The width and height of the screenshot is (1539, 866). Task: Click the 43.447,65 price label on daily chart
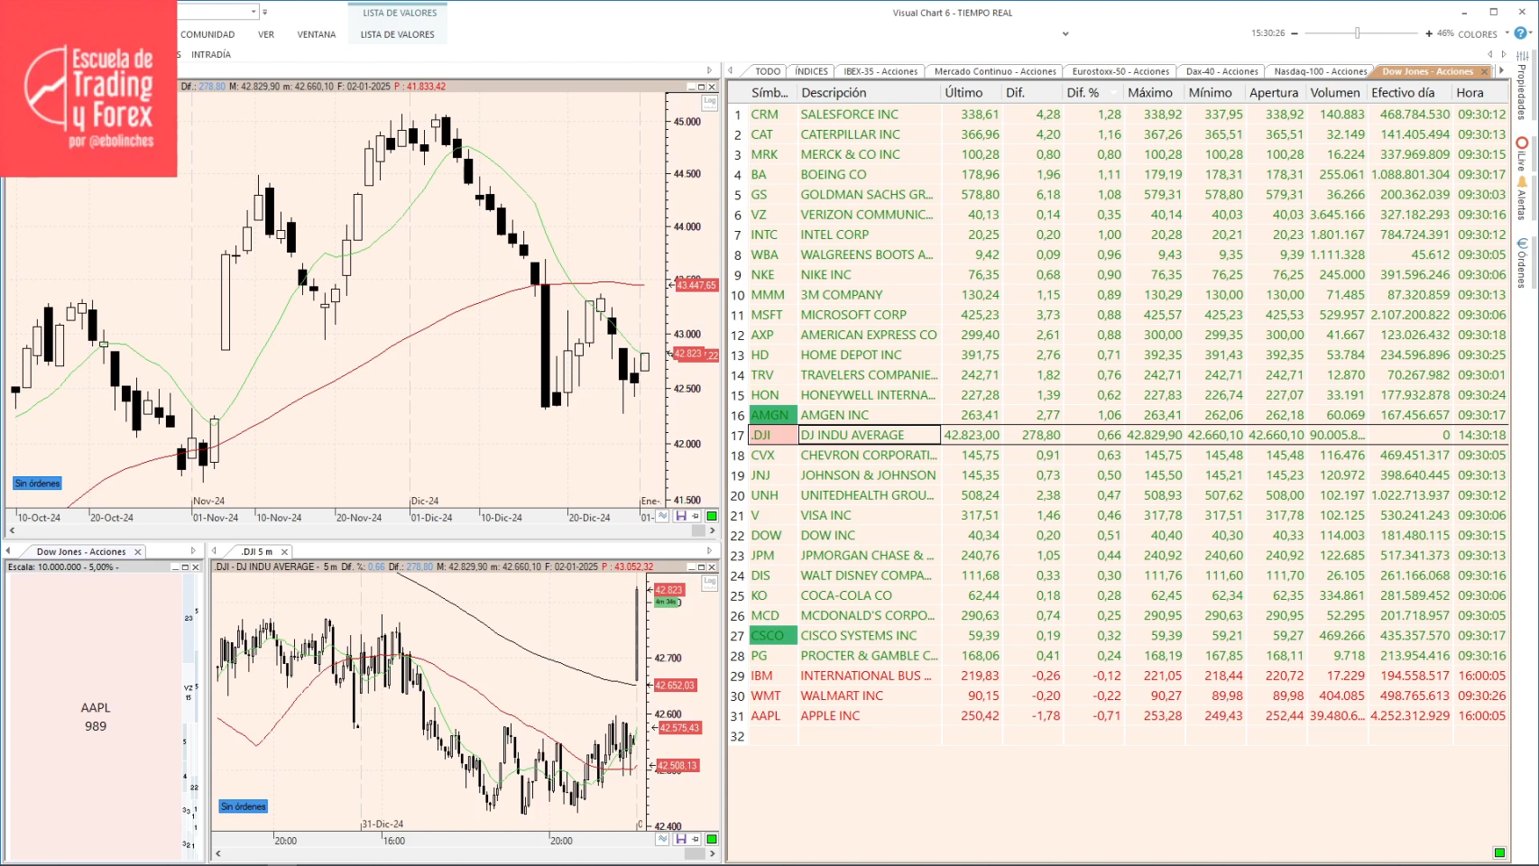pos(696,285)
